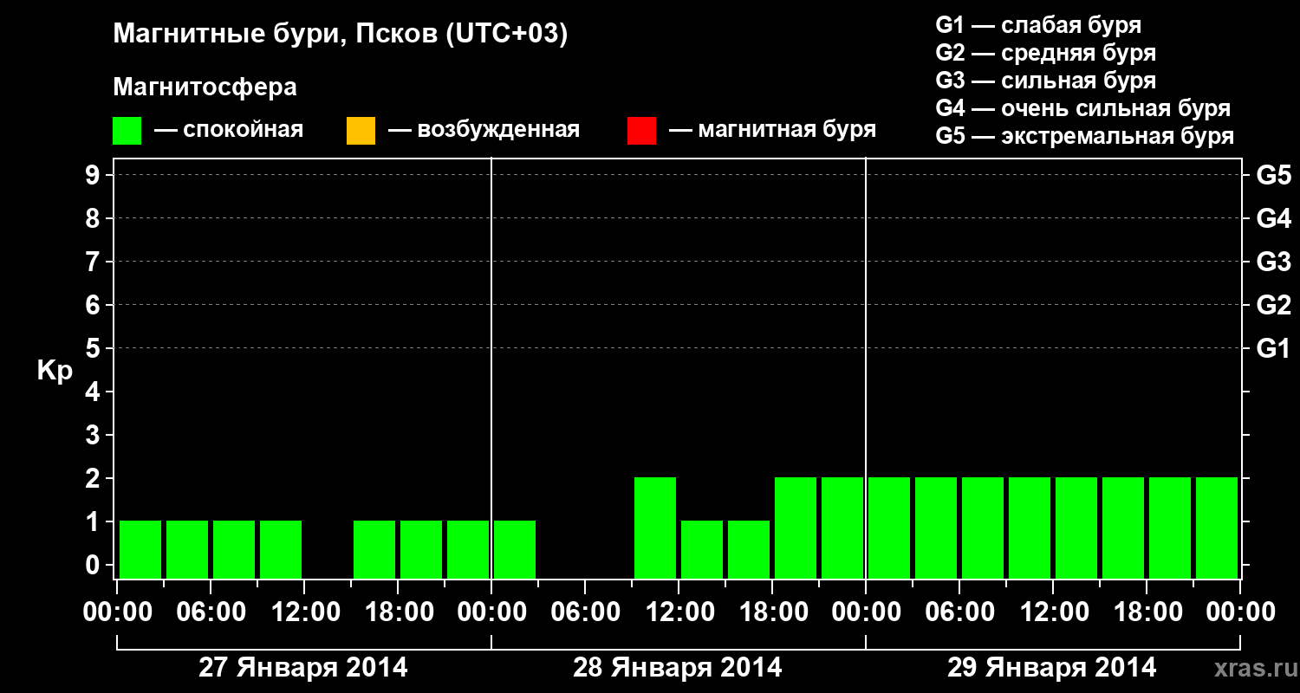Click the 28 Января Kp 2 bar at 09:00–12:00
The image size is (1300, 693).
click(x=655, y=528)
